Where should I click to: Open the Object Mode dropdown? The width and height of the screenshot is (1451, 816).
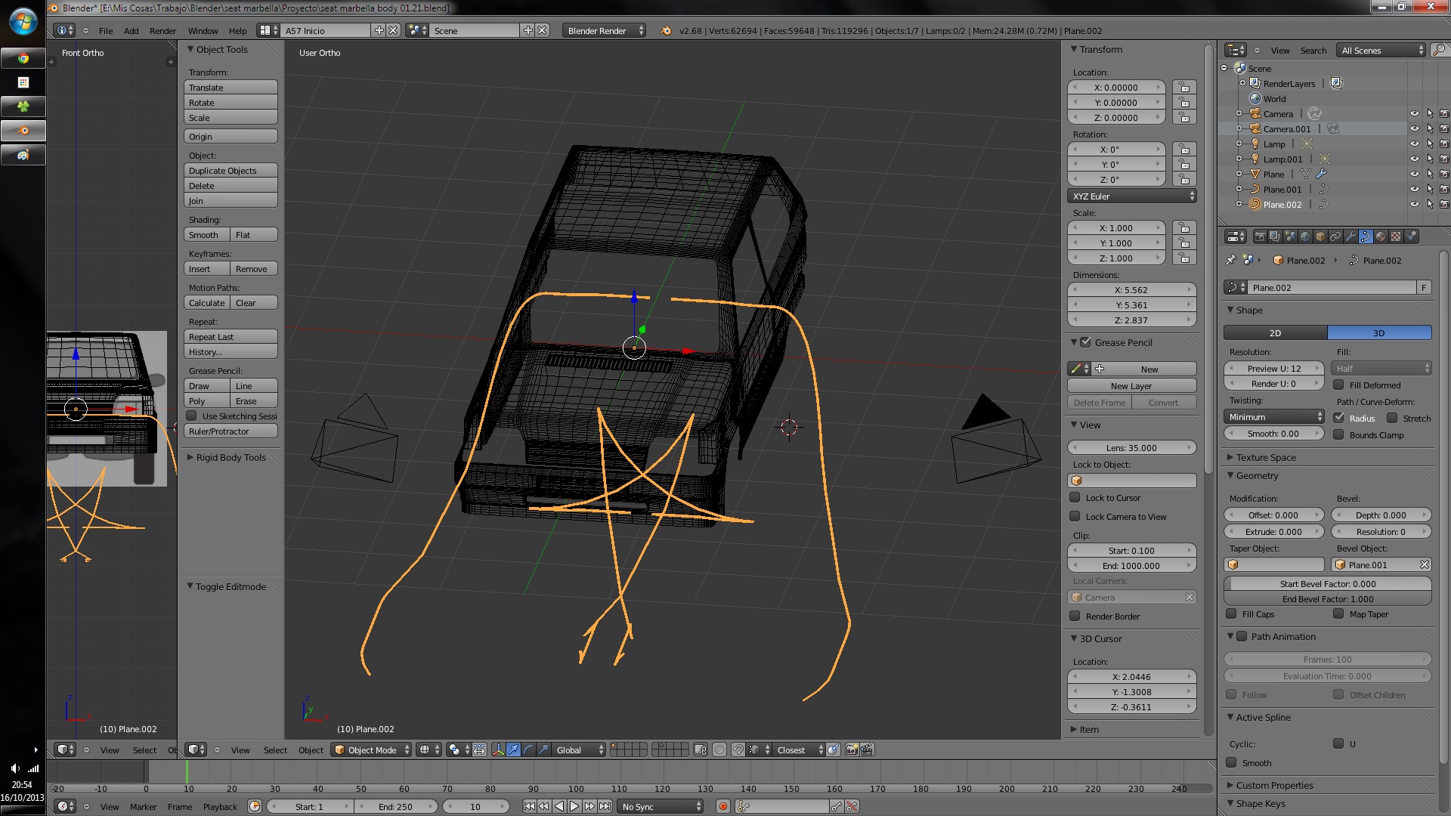click(x=372, y=750)
